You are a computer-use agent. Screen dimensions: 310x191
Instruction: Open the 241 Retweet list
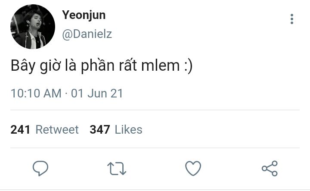[44, 130]
